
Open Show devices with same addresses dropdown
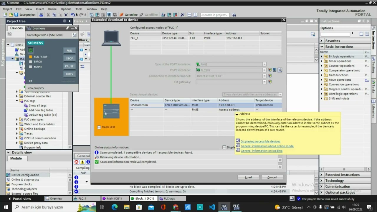pos(280,95)
